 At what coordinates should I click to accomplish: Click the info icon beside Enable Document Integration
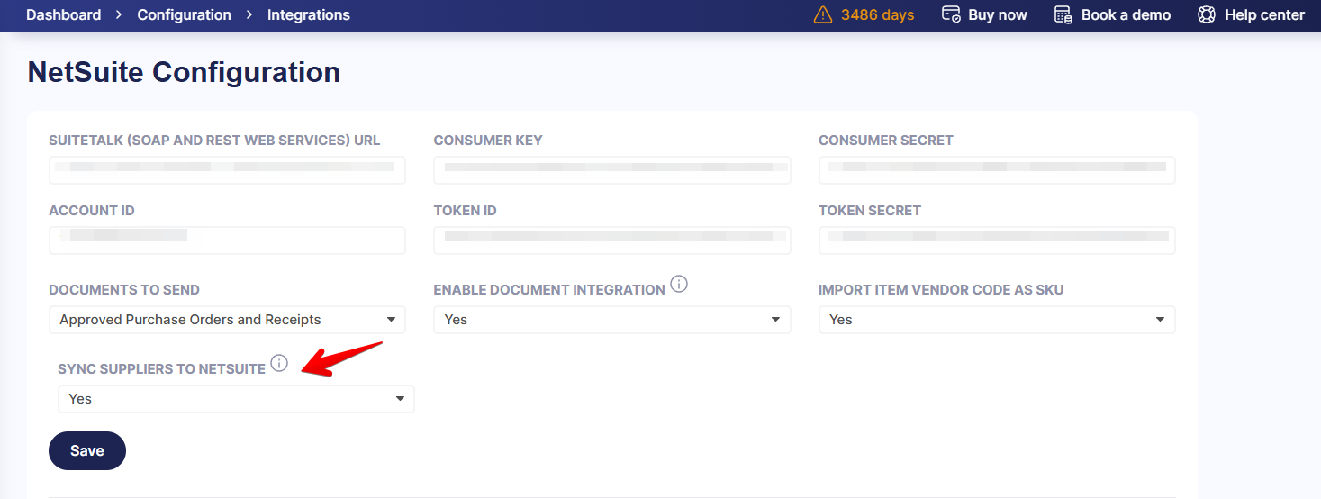[x=680, y=285]
